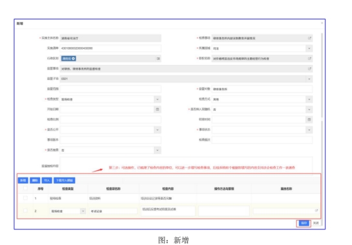Click the 检查类型 column header
This screenshot has width=352, height=245.
tap(68, 189)
